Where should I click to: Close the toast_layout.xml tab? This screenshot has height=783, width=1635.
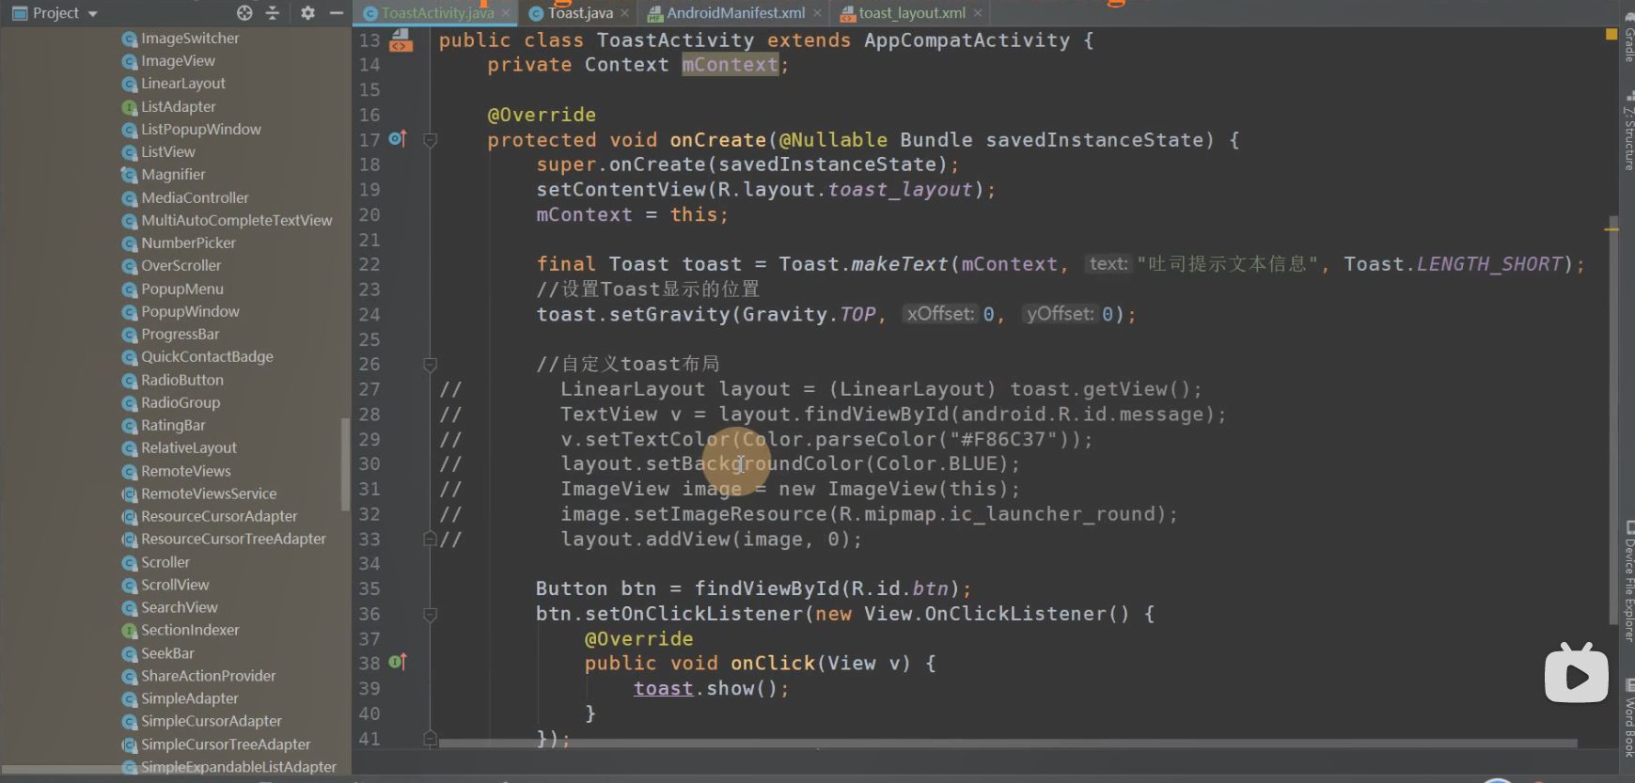[978, 13]
